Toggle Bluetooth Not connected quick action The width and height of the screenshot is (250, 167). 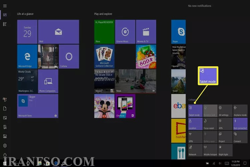point(240,124)
